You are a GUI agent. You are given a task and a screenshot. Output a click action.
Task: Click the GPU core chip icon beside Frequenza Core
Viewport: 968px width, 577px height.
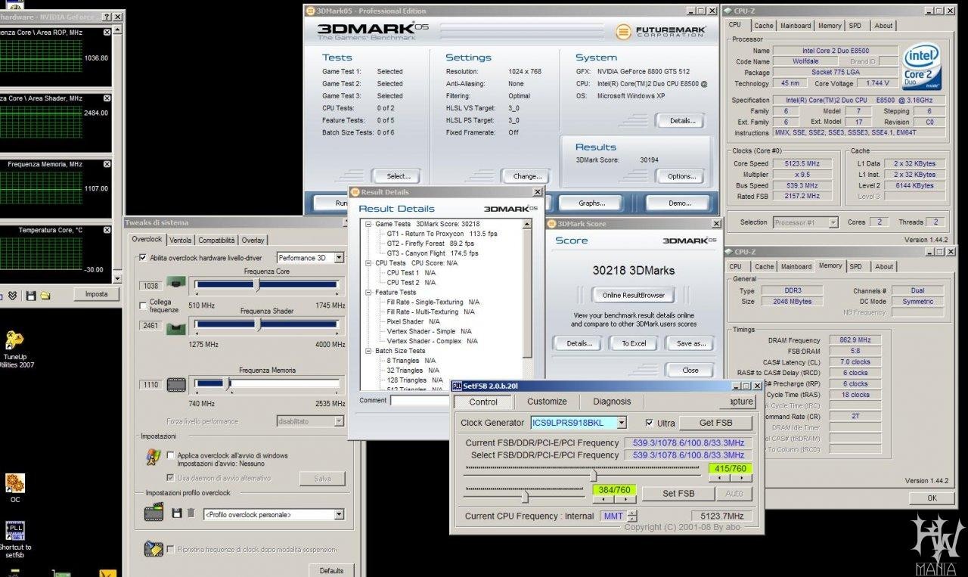point(177,284)
